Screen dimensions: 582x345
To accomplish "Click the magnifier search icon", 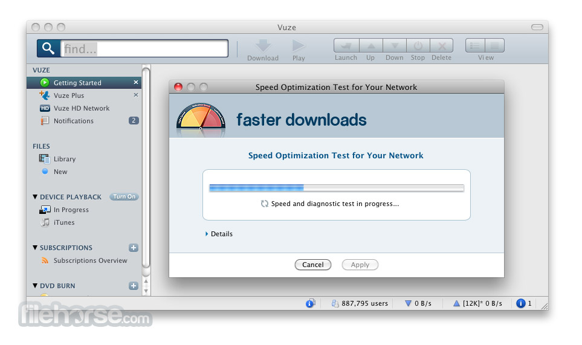I will pyautogui.click(x=48, y=48).
